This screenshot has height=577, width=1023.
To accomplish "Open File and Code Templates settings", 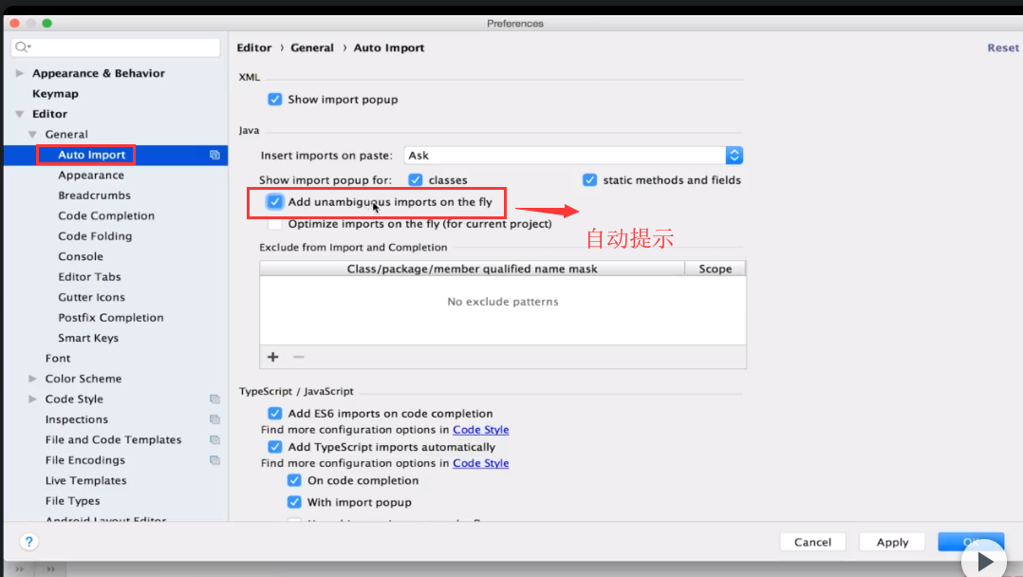I will point(113,440).
